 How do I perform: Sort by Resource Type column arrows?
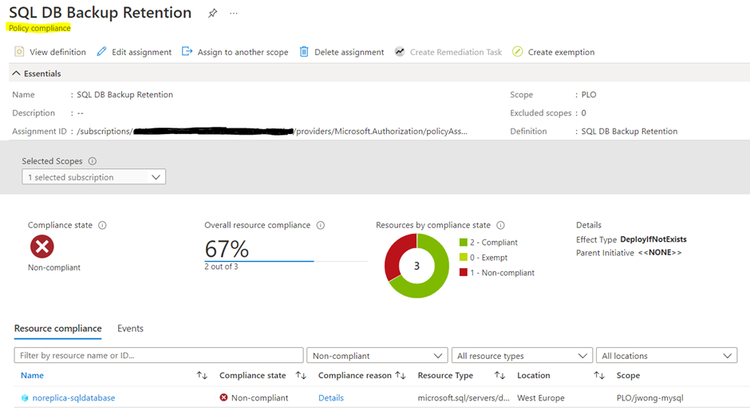[499, 376]
